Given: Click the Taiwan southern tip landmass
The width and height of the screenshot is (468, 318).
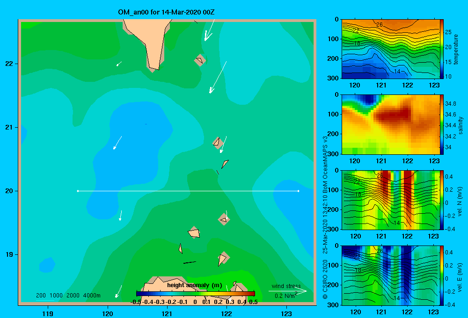Looking at the screenshot, I should (151, 42).
